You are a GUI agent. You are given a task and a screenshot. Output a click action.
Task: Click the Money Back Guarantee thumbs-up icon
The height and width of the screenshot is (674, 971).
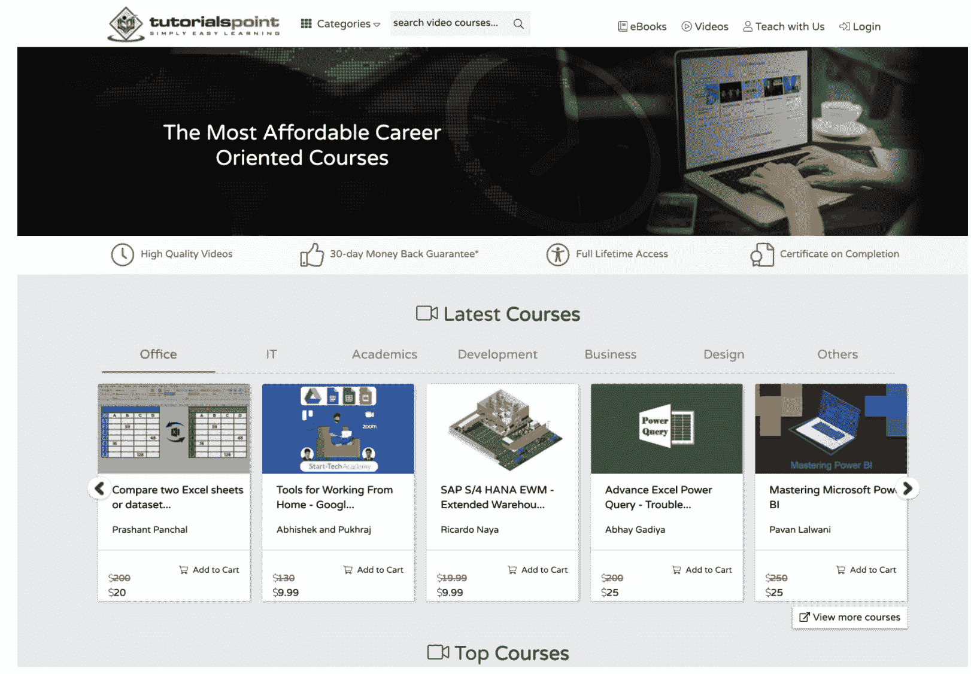[x=312, y=254]
